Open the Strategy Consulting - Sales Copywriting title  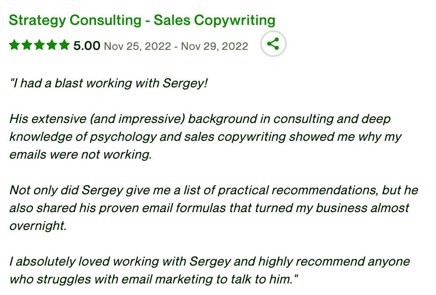(x=142, y=20)
